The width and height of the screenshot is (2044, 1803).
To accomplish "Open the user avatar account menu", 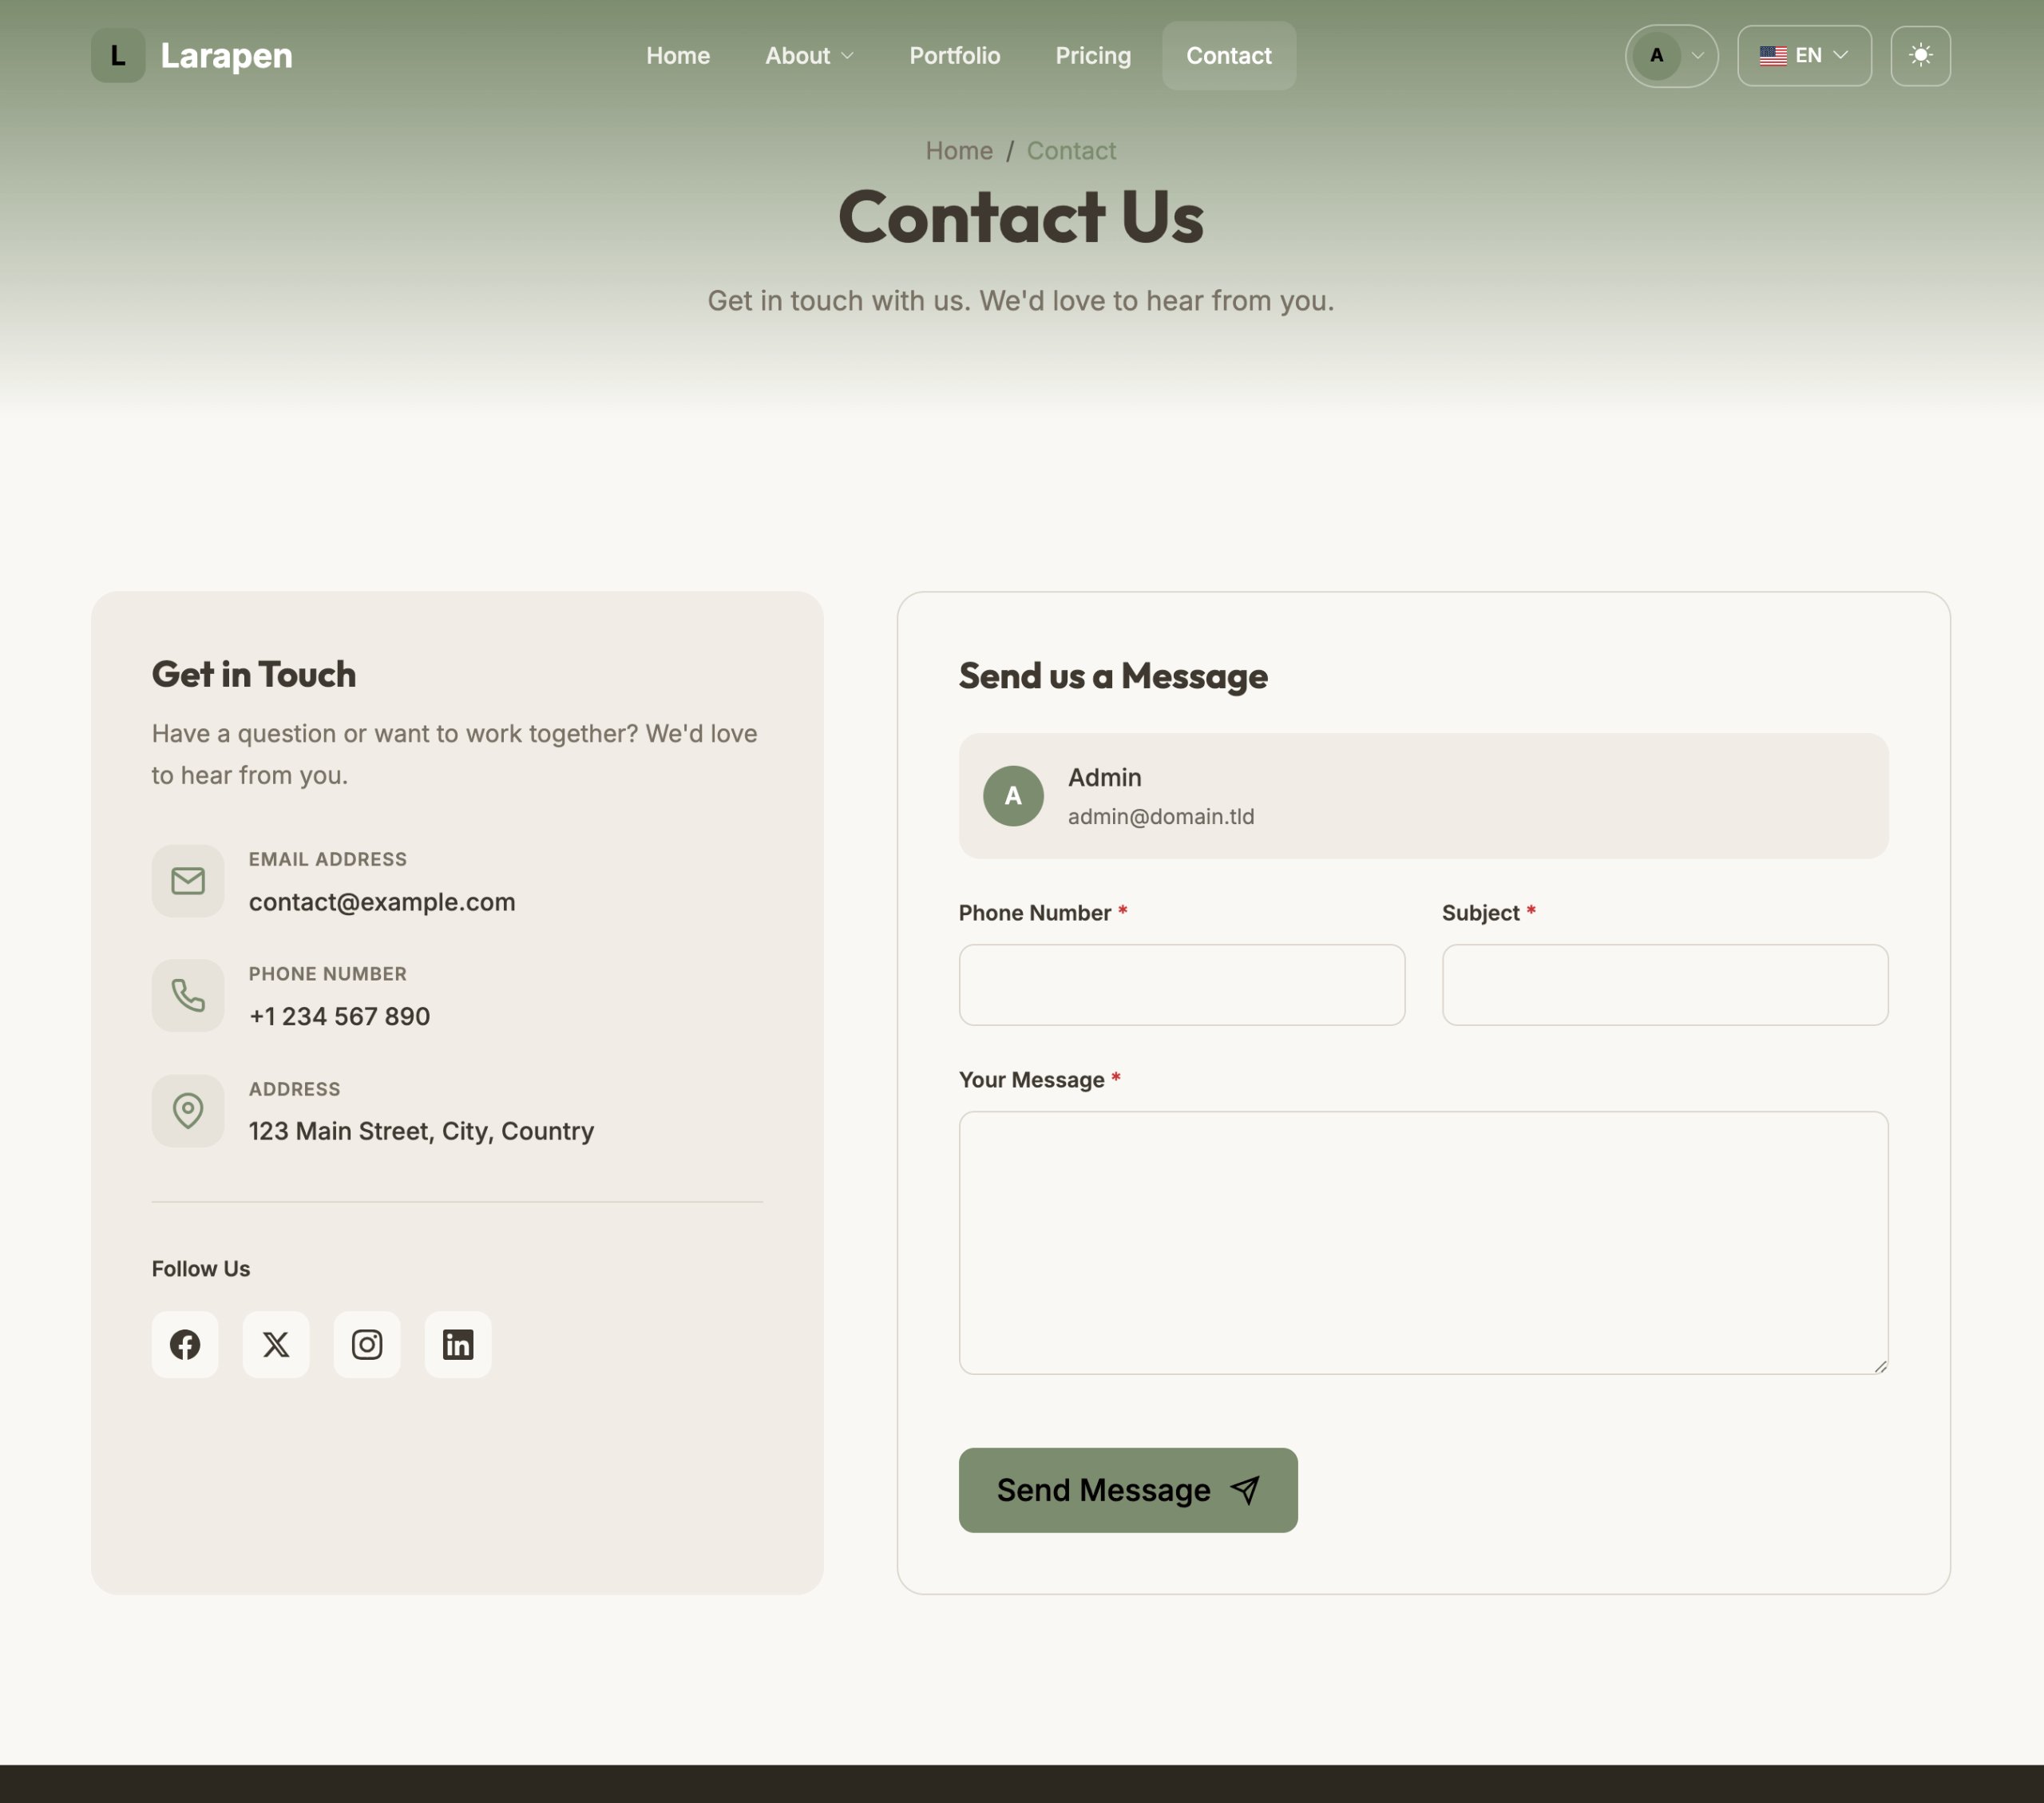I will [x=1671, y=55].
